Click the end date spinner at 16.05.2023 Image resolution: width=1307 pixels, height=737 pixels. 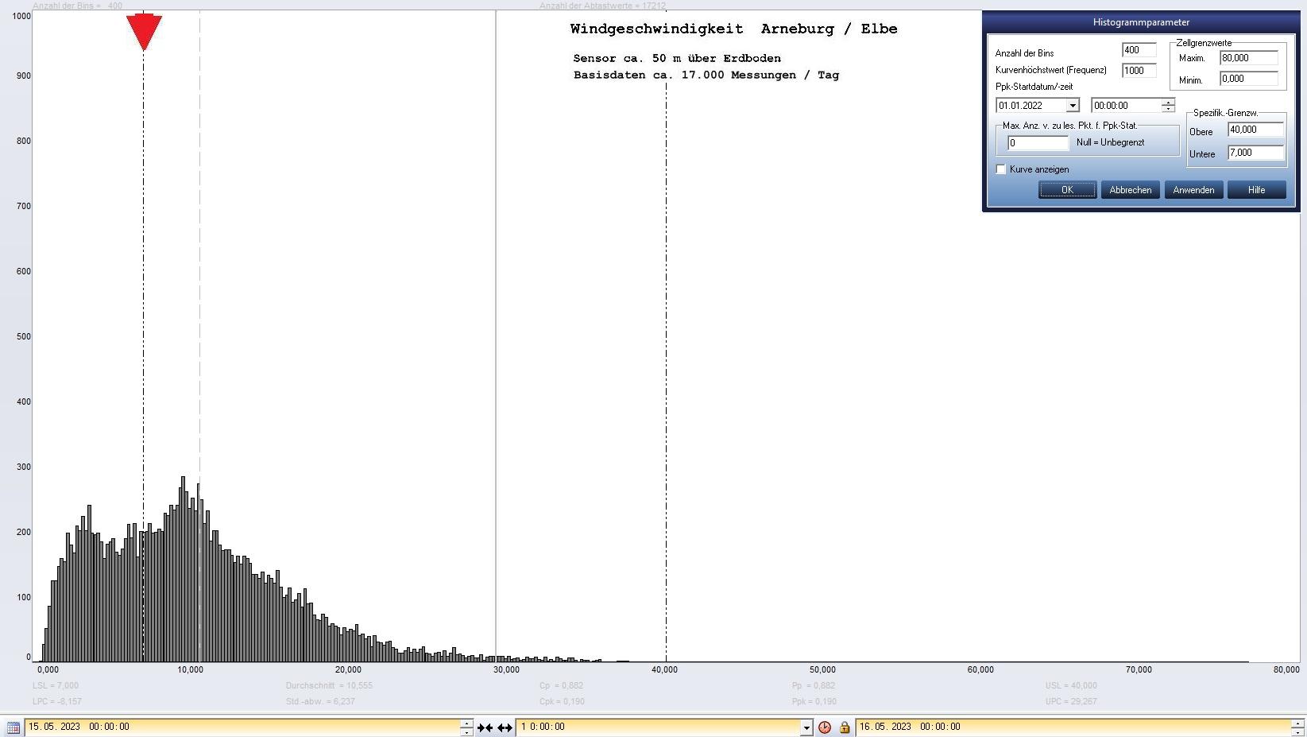pyautogui.click(x=1297, y=727)
